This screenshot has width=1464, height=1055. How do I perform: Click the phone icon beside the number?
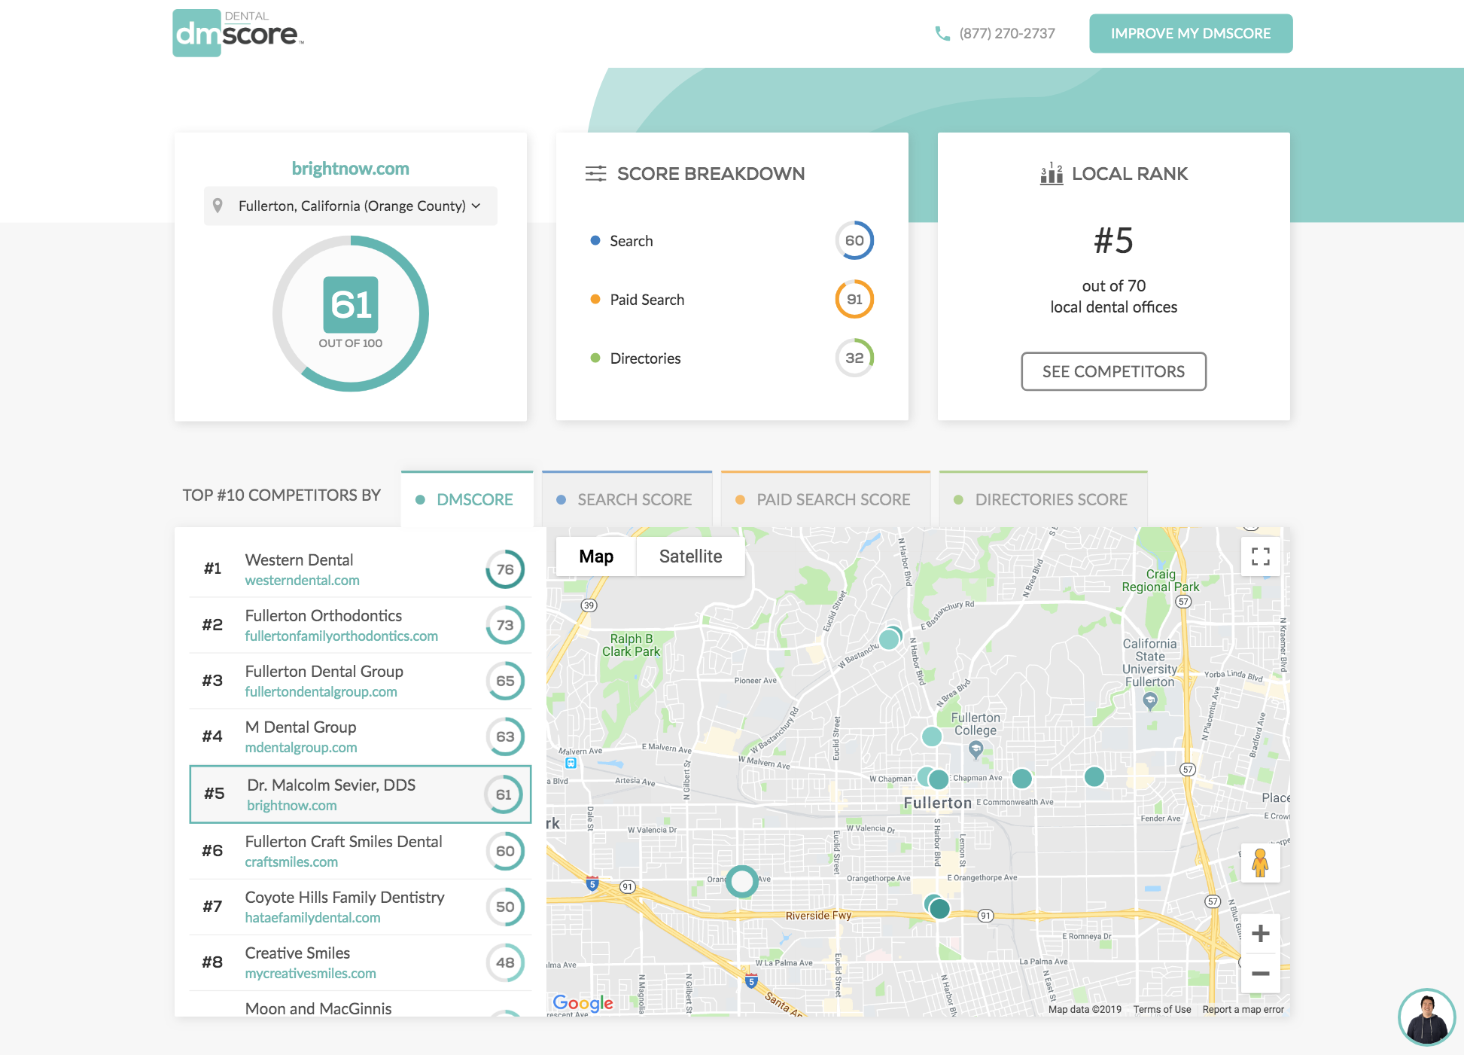[x=942, y=33]
